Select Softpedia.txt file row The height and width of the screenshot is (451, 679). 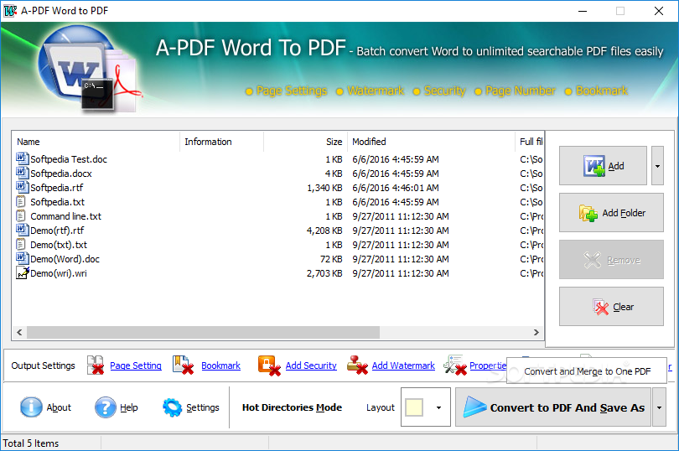click(277, 202)
